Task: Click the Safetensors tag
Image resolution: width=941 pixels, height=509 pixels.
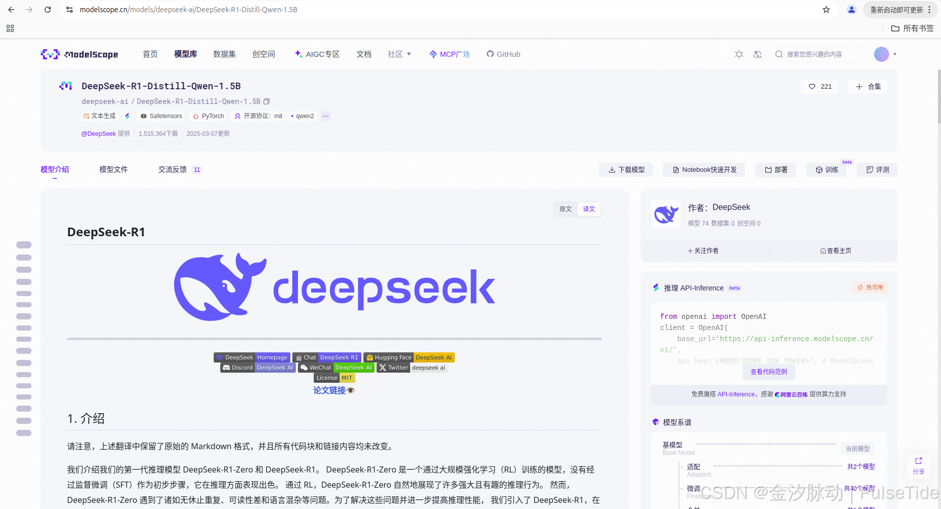Action: click(x=161, y=116)
